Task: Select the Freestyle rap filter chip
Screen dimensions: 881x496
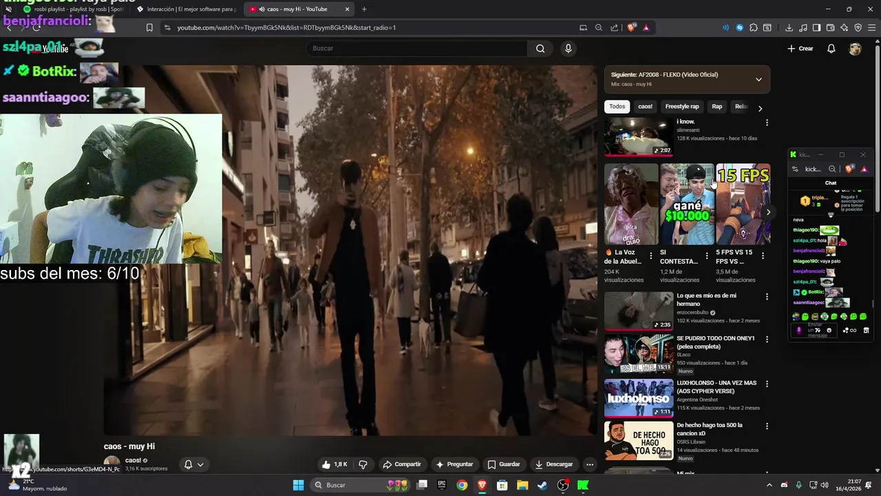Action: pyautogui.click(x=682, y=107)
